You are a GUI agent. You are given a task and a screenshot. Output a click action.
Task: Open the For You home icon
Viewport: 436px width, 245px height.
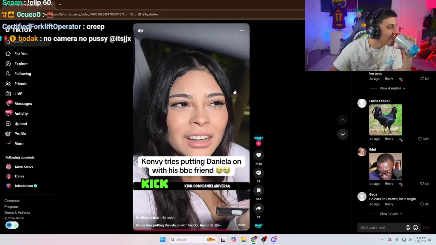tap(8, 54)
